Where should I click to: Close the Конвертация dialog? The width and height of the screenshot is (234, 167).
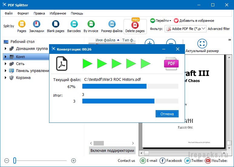[178, 49]
